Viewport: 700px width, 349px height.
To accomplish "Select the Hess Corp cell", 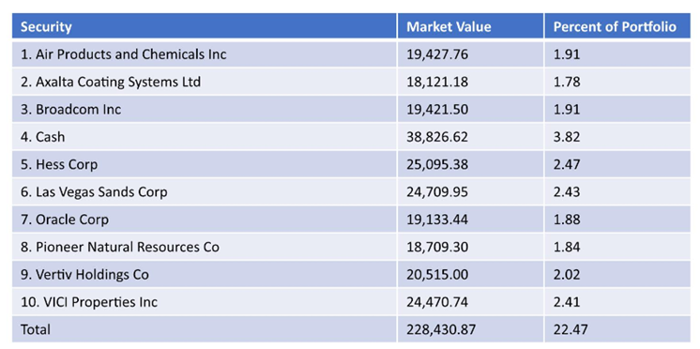I will (x=205, y=164).
